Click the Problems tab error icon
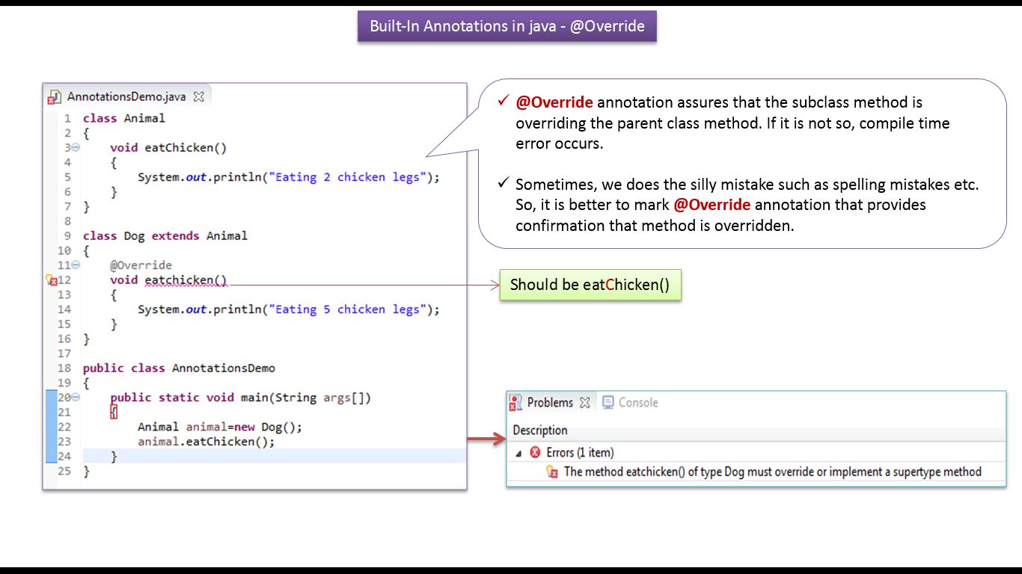 pos(515,403)
